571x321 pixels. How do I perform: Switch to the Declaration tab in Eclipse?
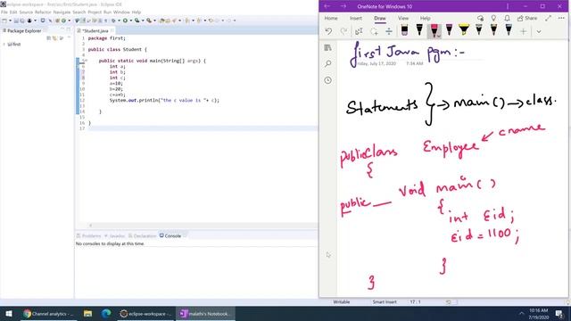(142, 235)
